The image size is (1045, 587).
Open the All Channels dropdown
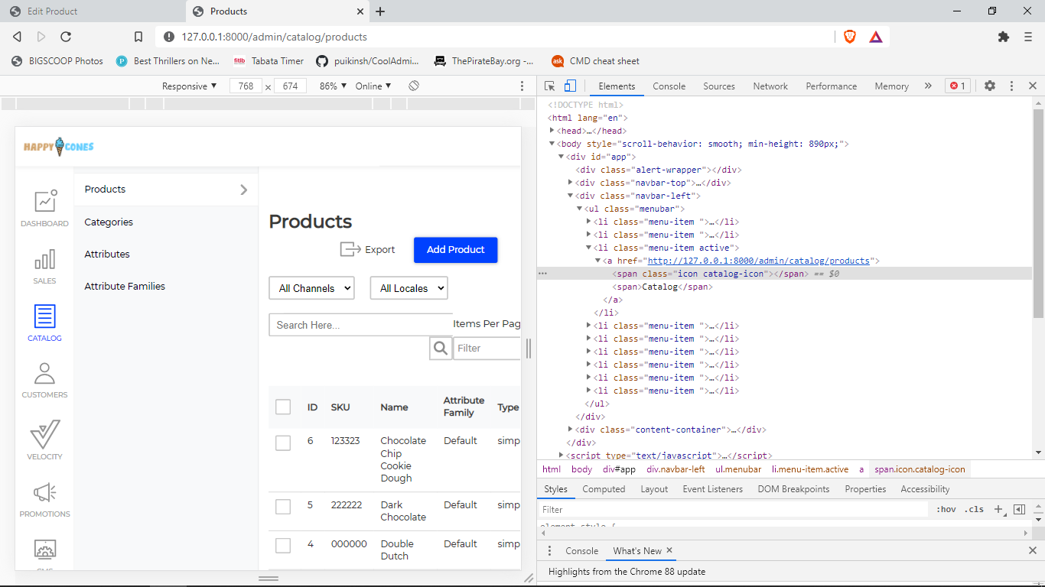tap(312, 288)
